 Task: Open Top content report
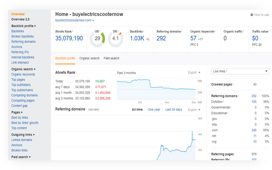click(19, 128)
